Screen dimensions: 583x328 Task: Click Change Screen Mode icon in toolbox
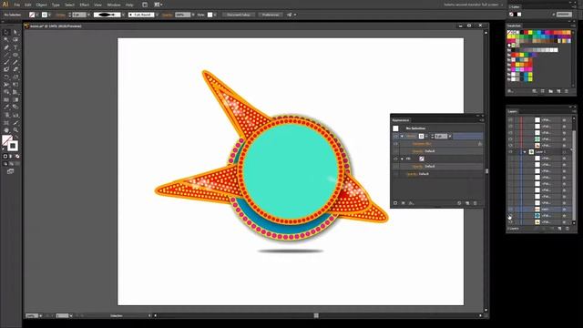[10, 171]
